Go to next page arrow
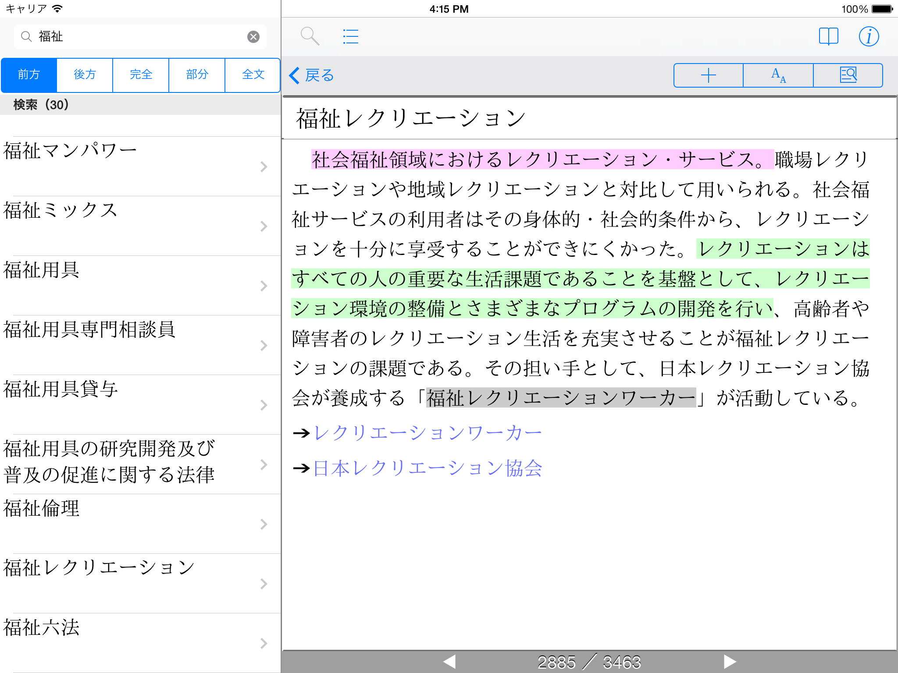 (729, 662)
